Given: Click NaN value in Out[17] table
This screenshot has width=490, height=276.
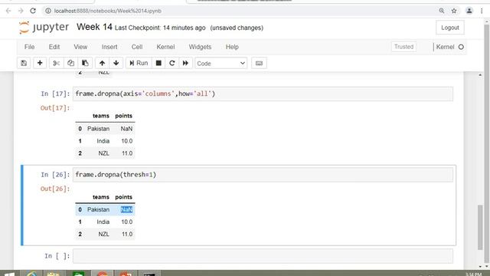Looking at the screenshot, I should pyautogui.click(x=126, y=129).
